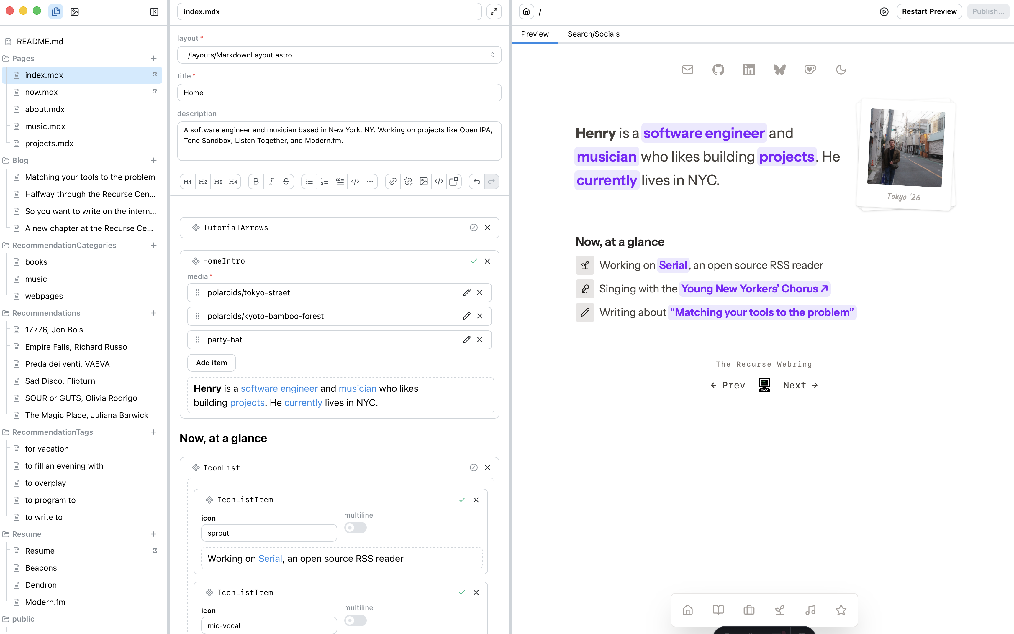Open the star icon in preview nav

[841, 610]
